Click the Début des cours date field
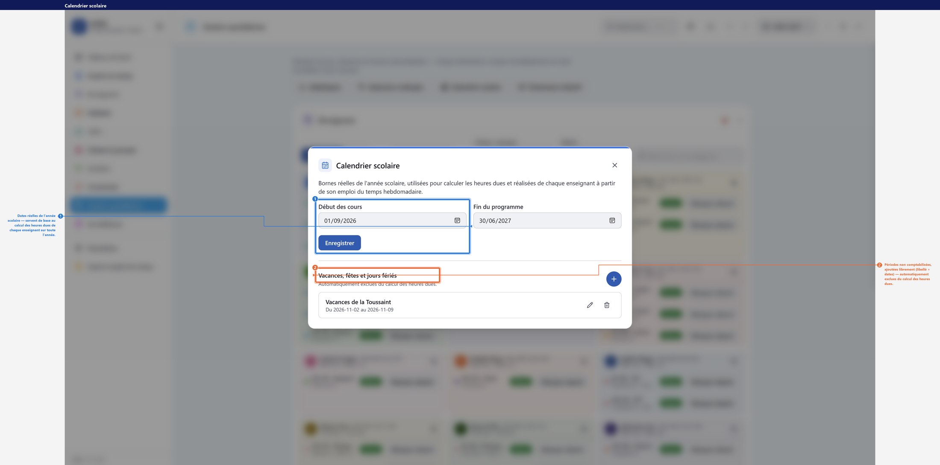Screen dimensions: 940x465 (392, 221)
